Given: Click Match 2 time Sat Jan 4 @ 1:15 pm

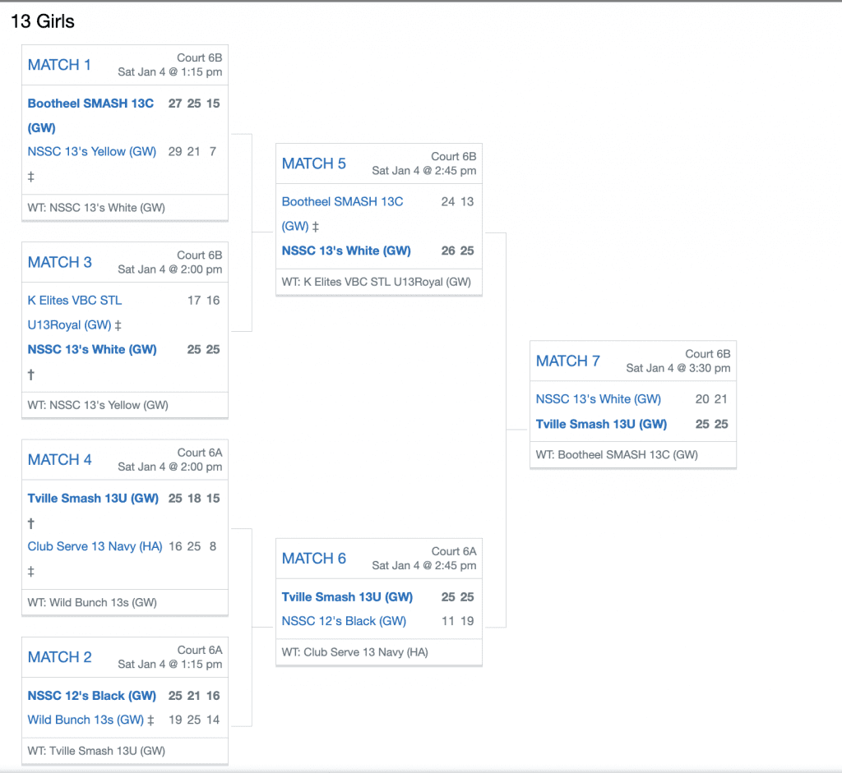Looking at the screenshot, I should pyautogui.click(x=169, y=664).
